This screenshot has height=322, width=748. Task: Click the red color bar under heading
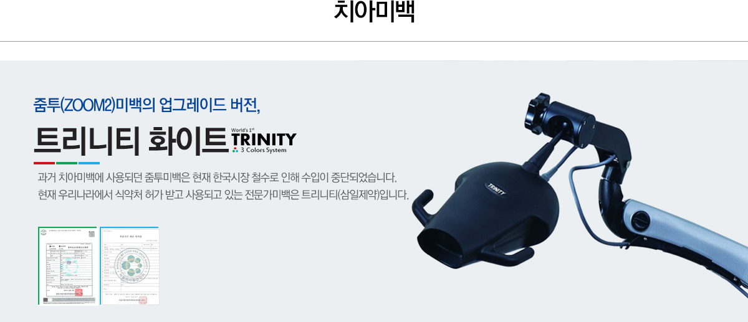[x=44, y=163]
